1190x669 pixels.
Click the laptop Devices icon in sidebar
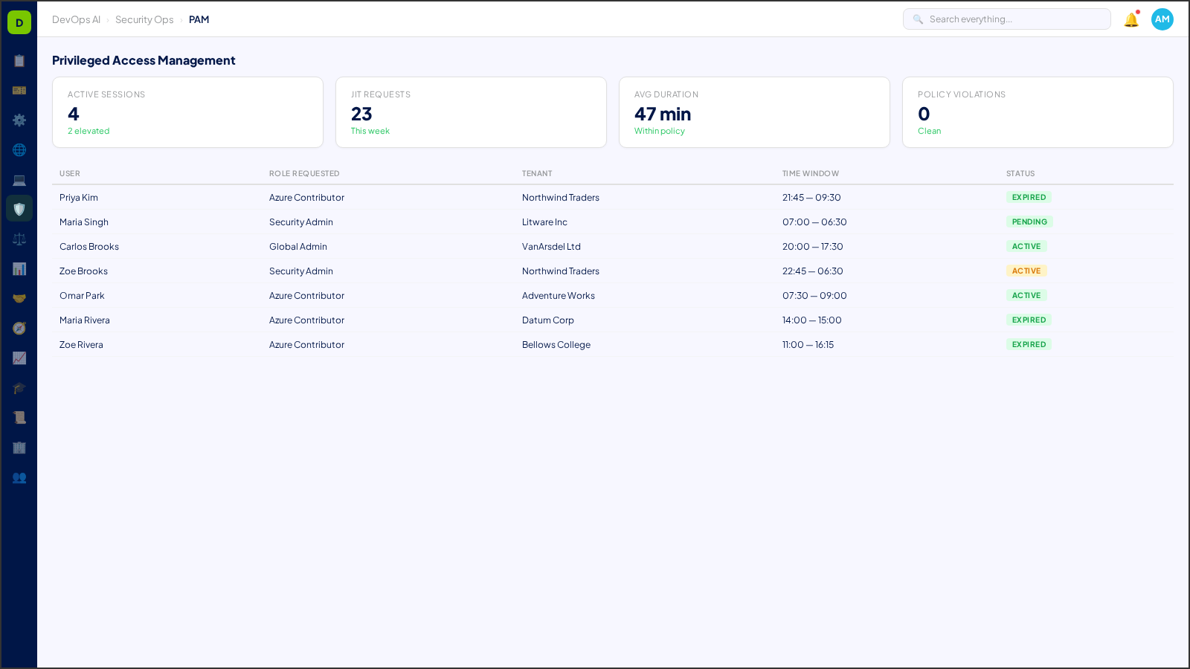click(x=19, y=179)
